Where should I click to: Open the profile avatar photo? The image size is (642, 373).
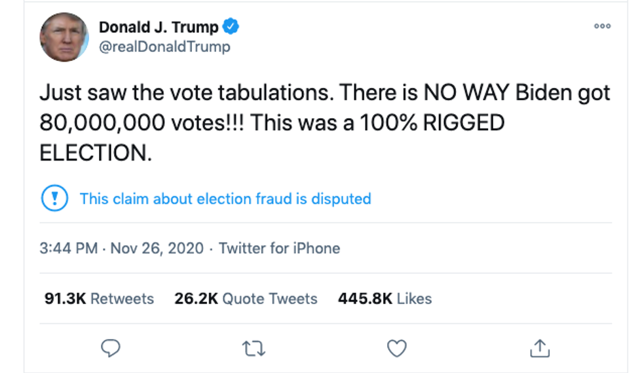pyautogui.click(x=64, y=37)
